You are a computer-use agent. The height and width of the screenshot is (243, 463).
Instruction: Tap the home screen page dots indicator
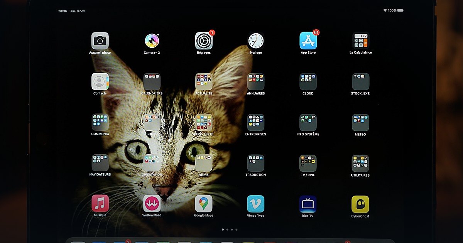tap(230, 229)
